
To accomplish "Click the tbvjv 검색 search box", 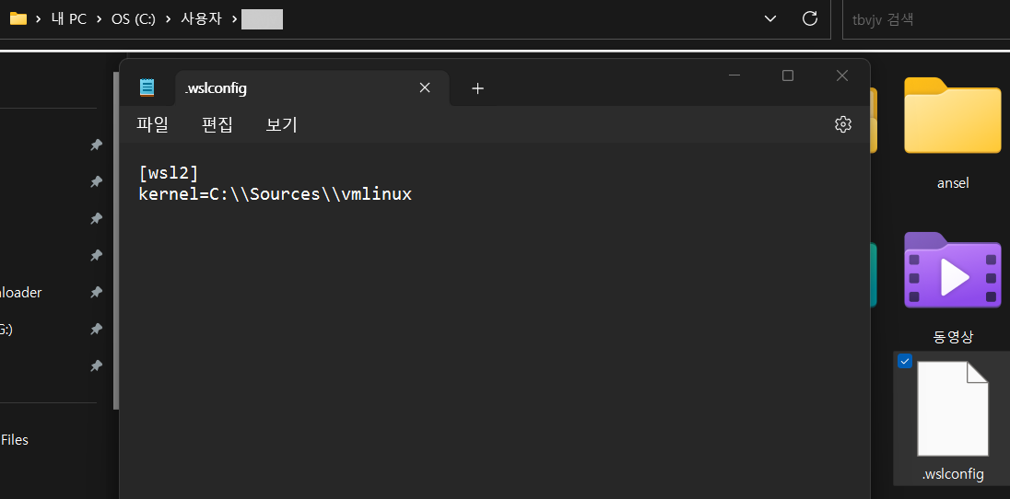I will click(x=922, y=18).
